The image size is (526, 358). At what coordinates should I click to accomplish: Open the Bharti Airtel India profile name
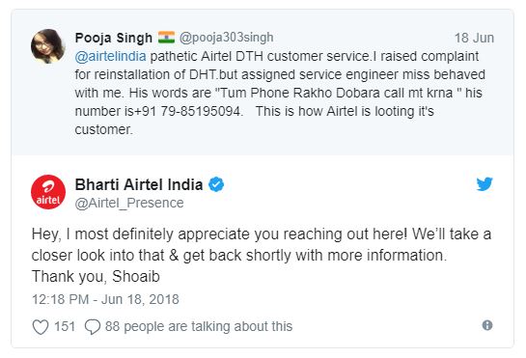(x=139, y=184)
